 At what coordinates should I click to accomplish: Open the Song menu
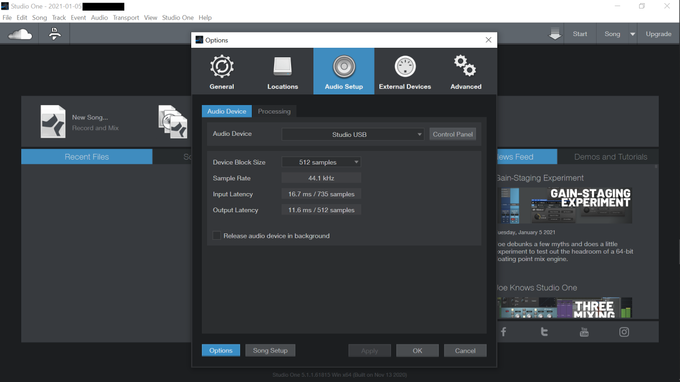(39, 18)
